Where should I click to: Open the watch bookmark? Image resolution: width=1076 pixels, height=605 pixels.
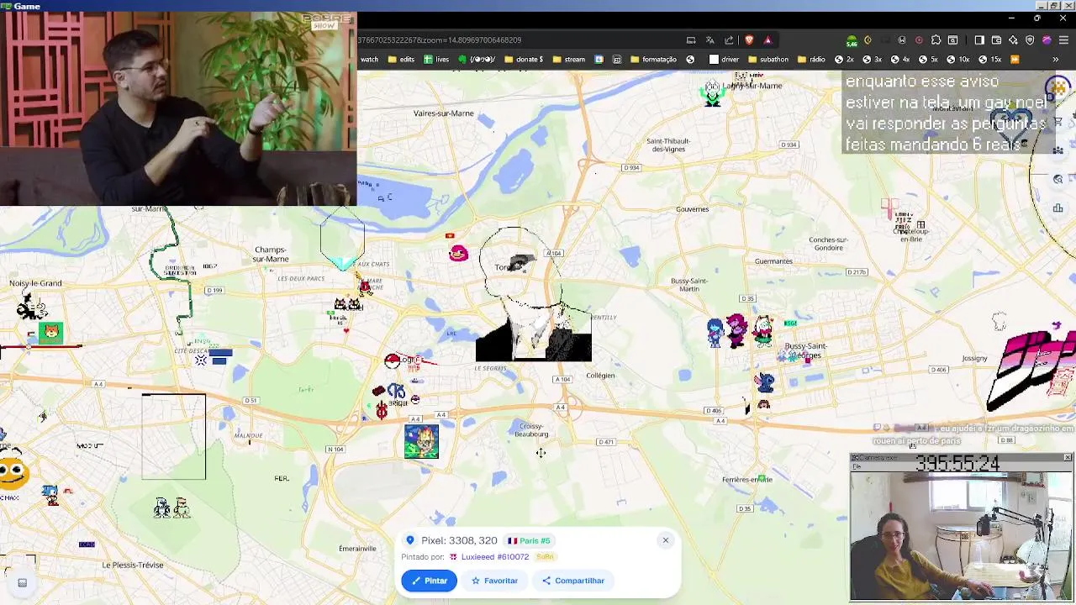[369, 60]
